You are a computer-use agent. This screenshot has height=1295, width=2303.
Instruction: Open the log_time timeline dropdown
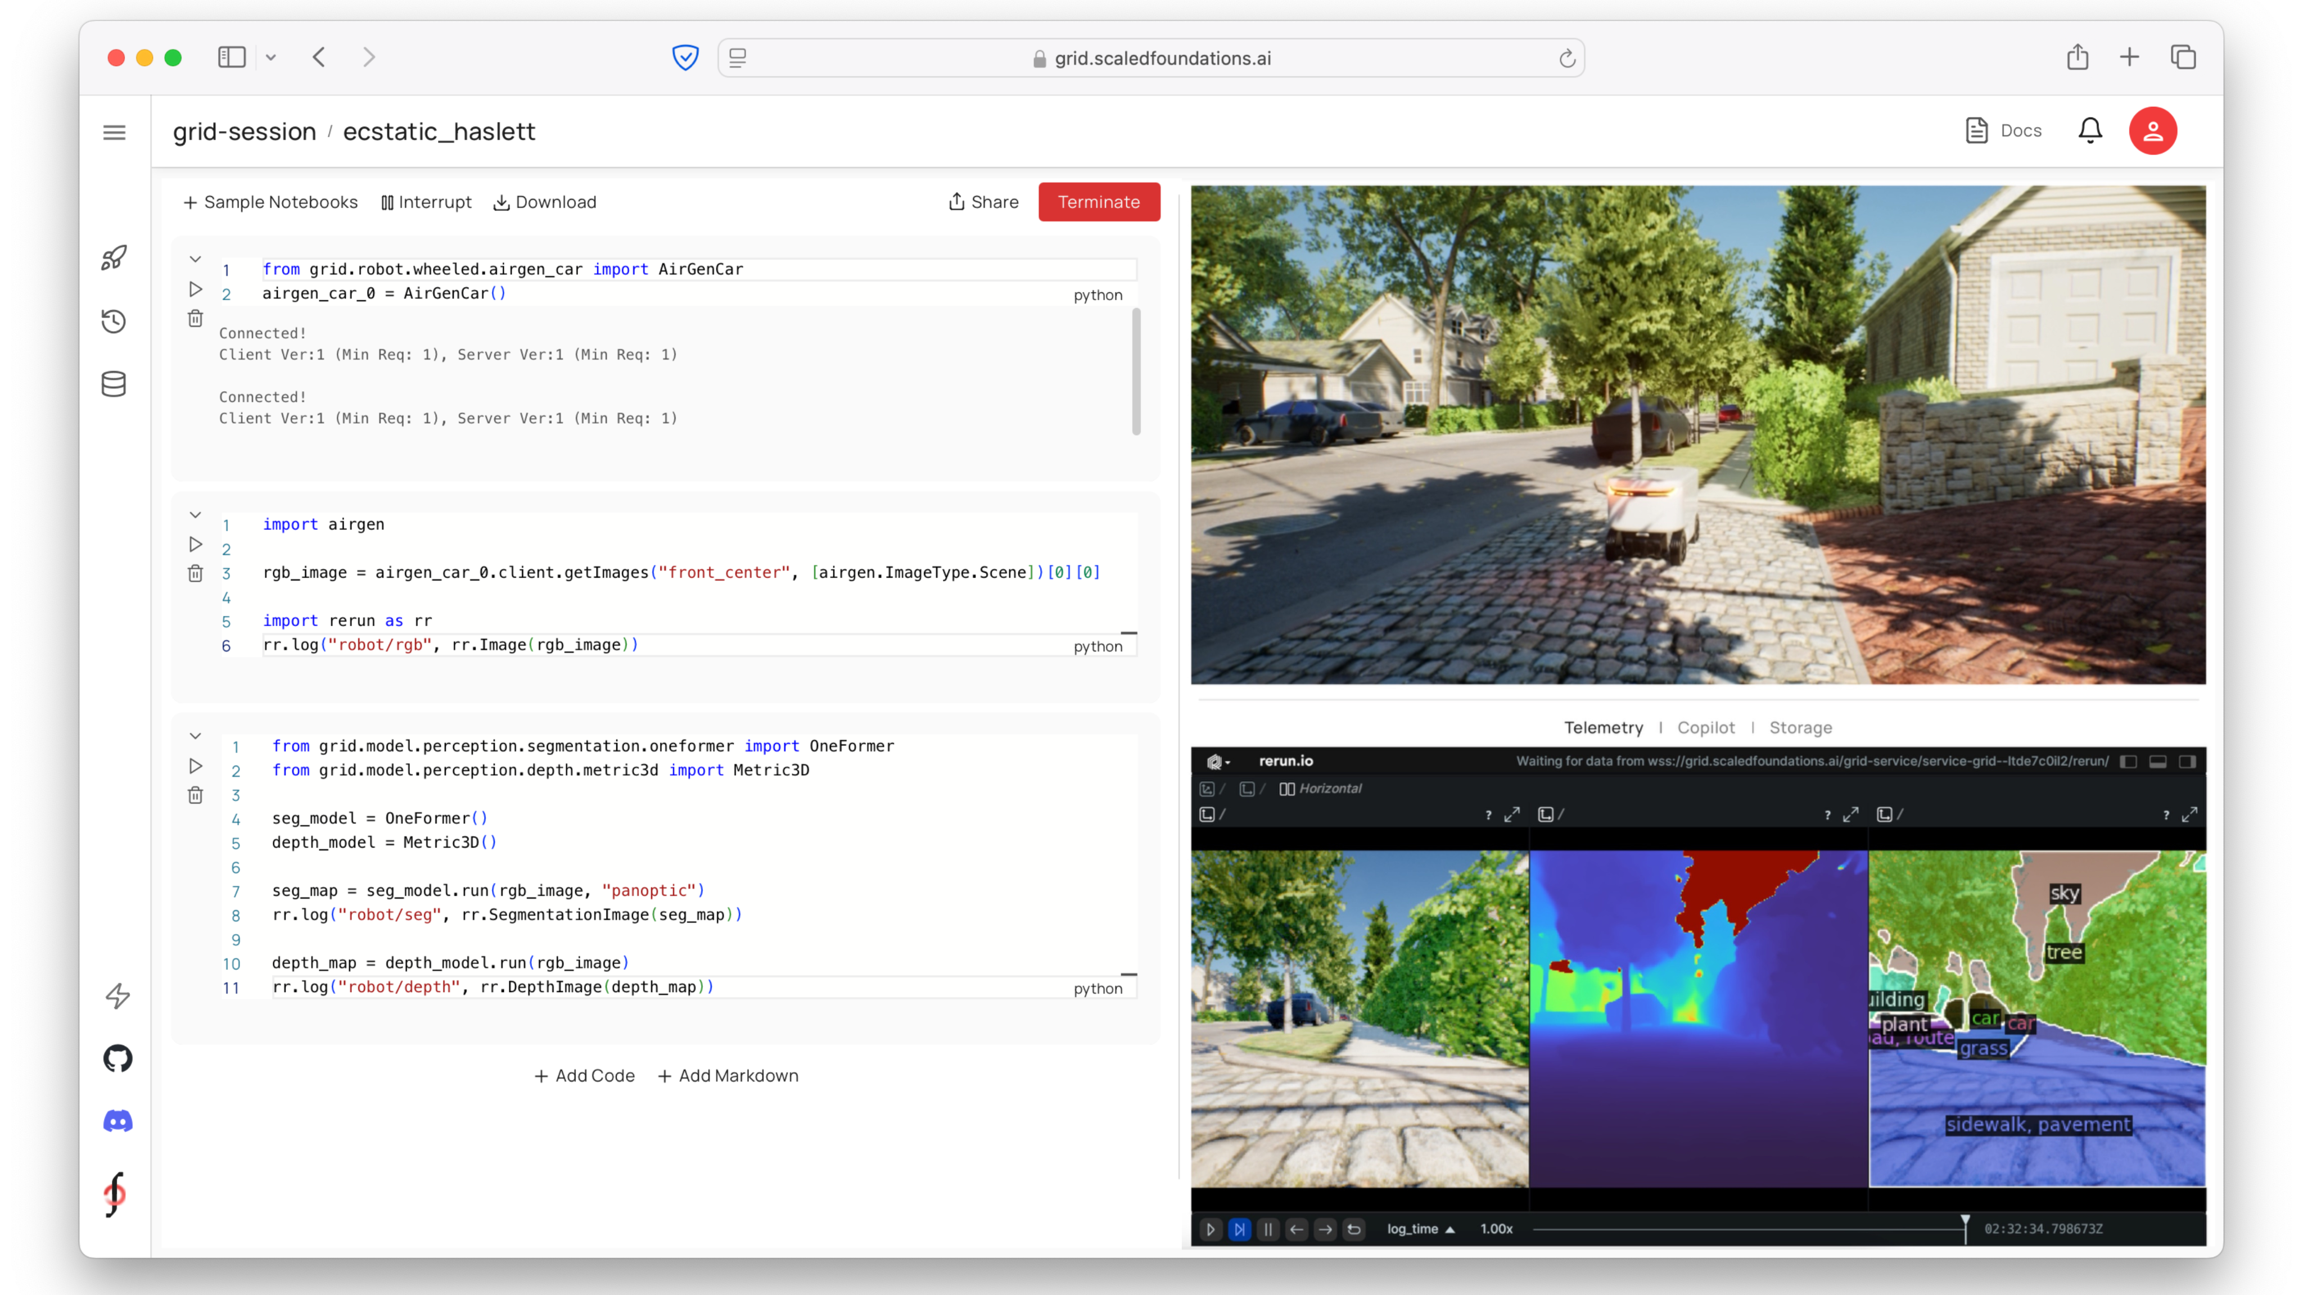[x=1421, y=1229]
